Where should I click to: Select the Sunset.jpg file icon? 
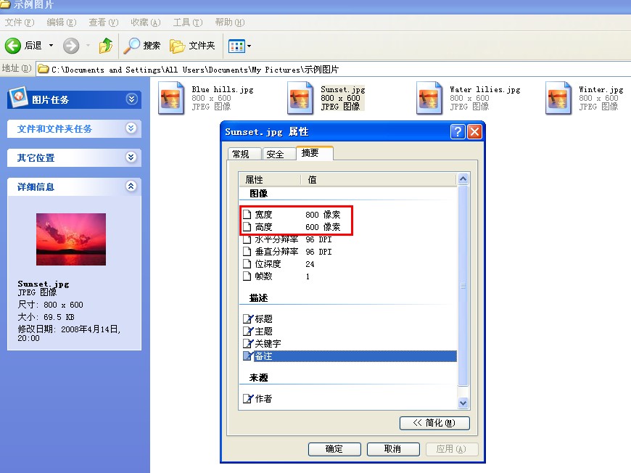300,98
